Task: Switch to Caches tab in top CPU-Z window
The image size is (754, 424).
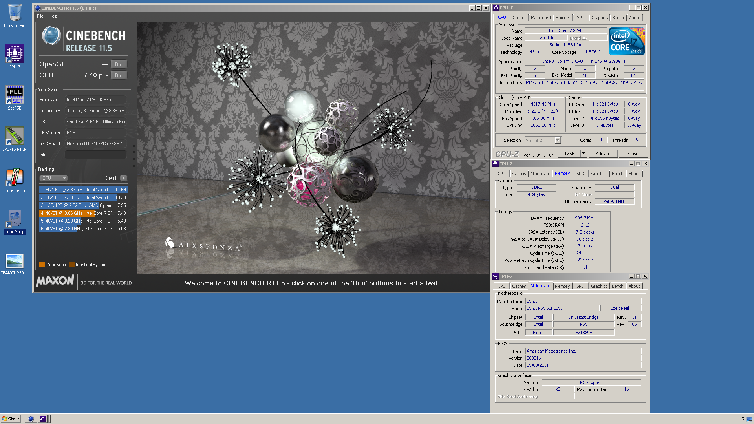Action: 519,18
